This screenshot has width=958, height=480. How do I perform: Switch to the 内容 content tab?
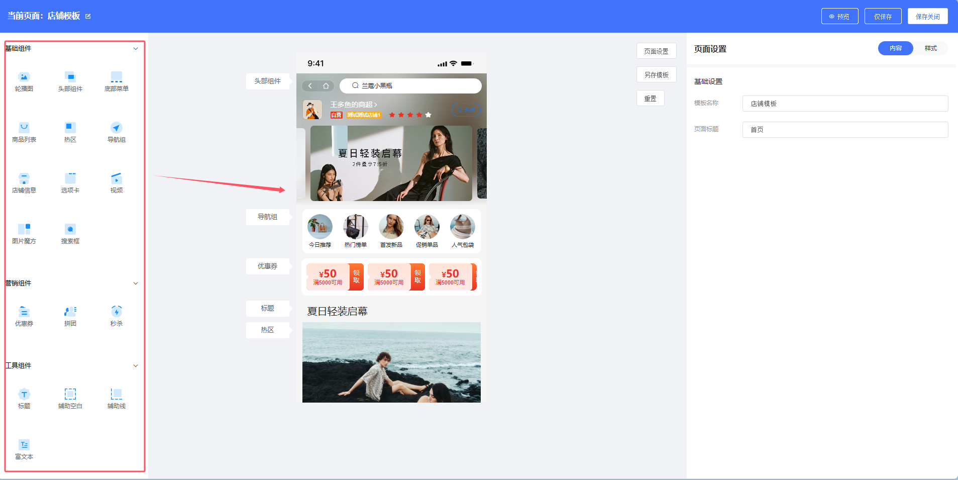895,48
